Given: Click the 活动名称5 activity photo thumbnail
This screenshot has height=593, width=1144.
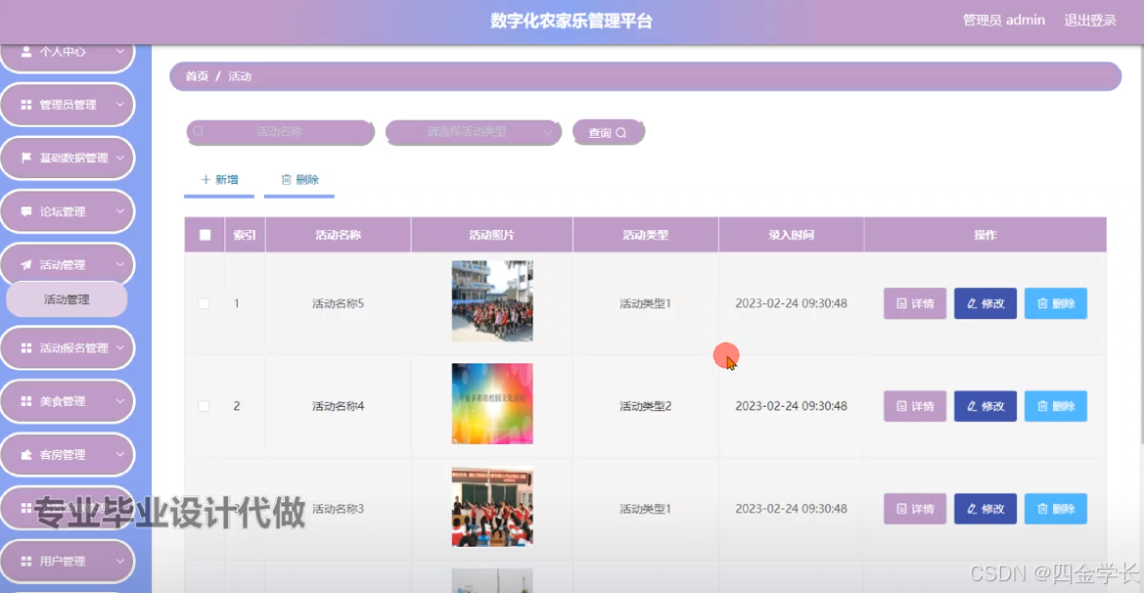Looking at the screenshot, I should point(492,303).
